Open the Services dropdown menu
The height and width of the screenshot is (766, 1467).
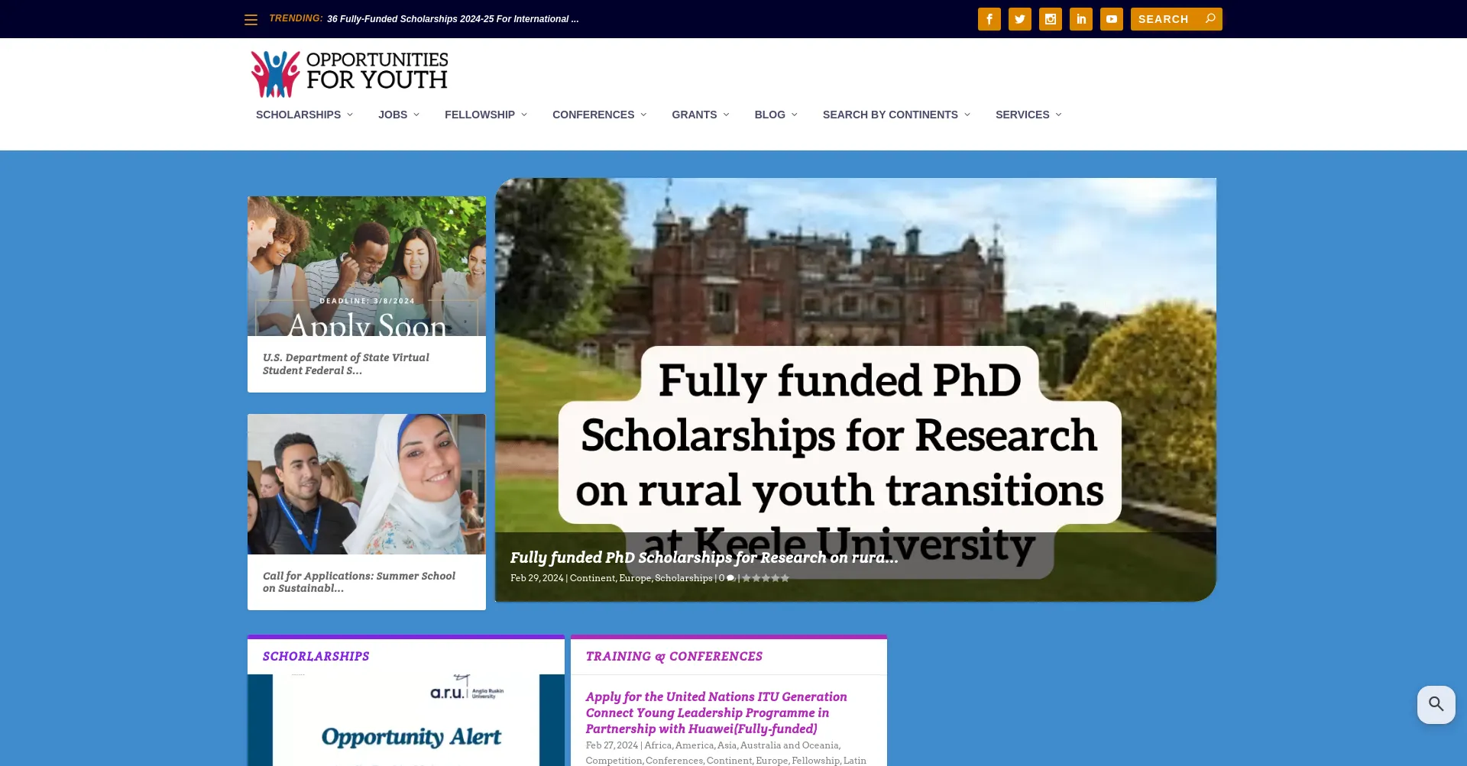1028,115
